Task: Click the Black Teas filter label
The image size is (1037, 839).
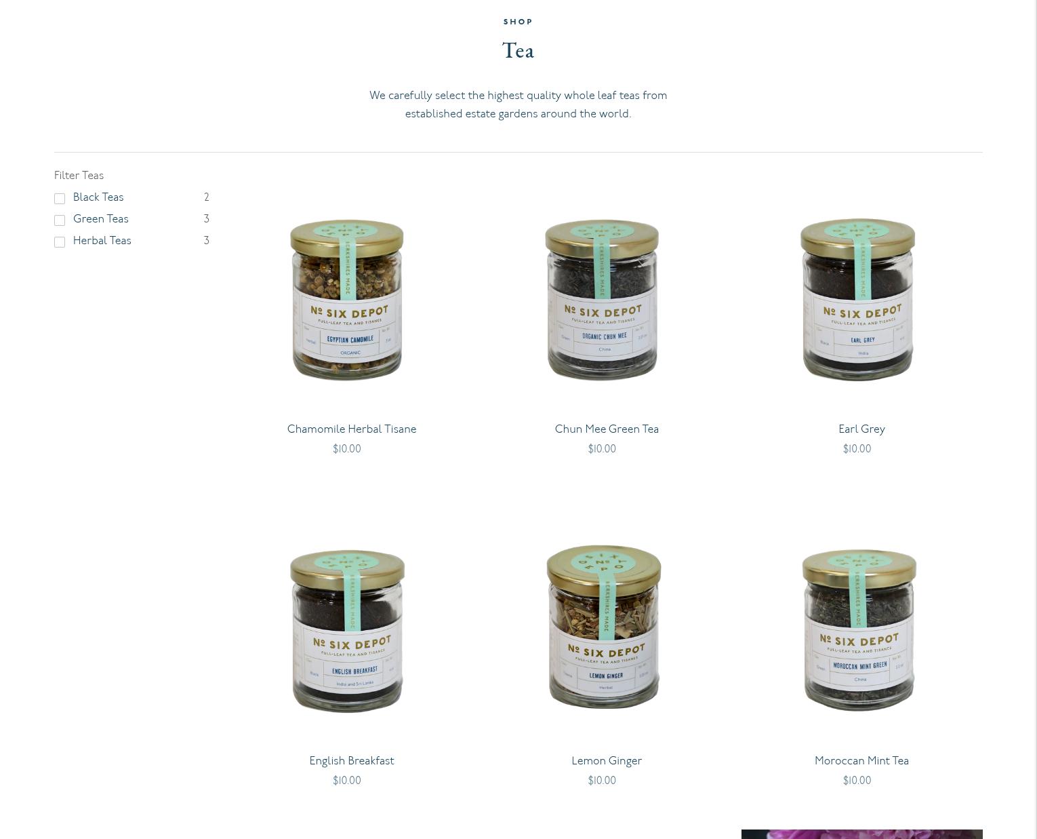Action: coord(98,197)
